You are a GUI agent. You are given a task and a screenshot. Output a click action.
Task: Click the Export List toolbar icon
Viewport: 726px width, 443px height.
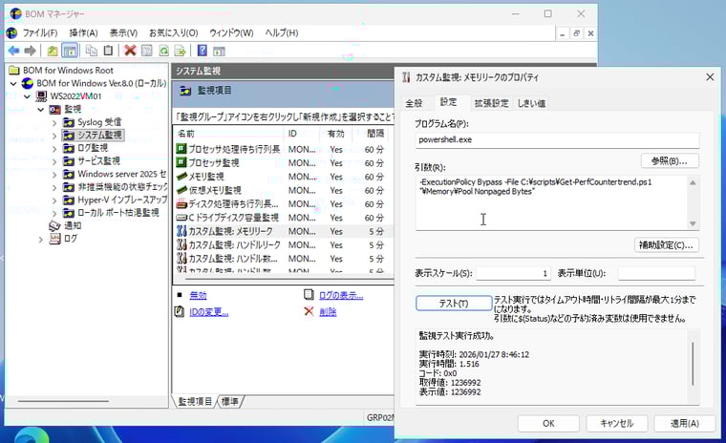(181, 51)
